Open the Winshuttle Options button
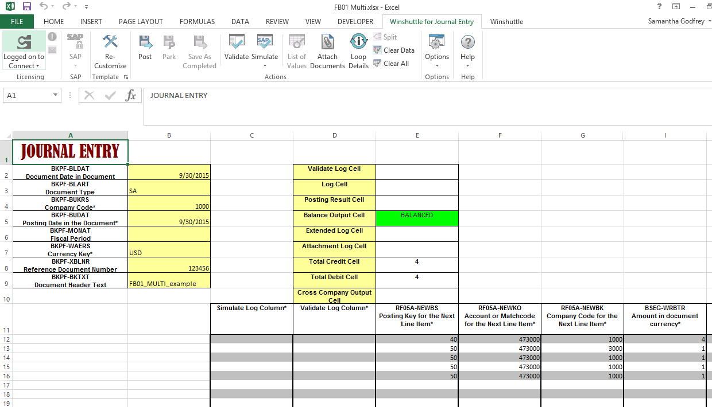 [x=437, y=51]
